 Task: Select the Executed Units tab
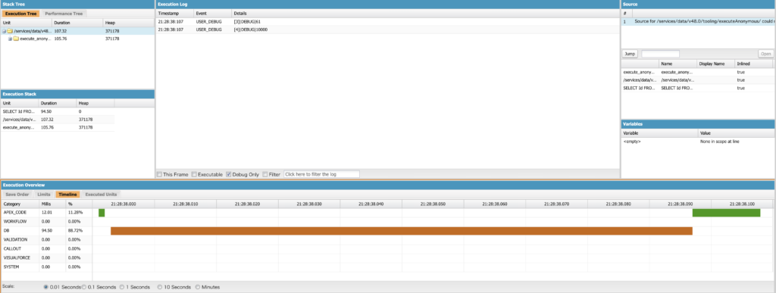click(101, 195)
